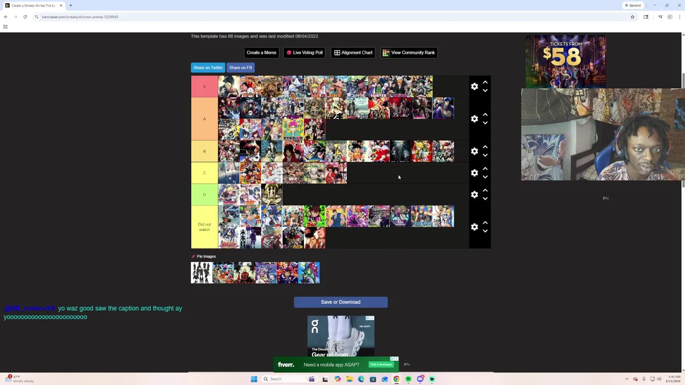This screenshot has width=685, height=385.
Task: Move C tier row down with arrow
Action: tap(485, 177)
